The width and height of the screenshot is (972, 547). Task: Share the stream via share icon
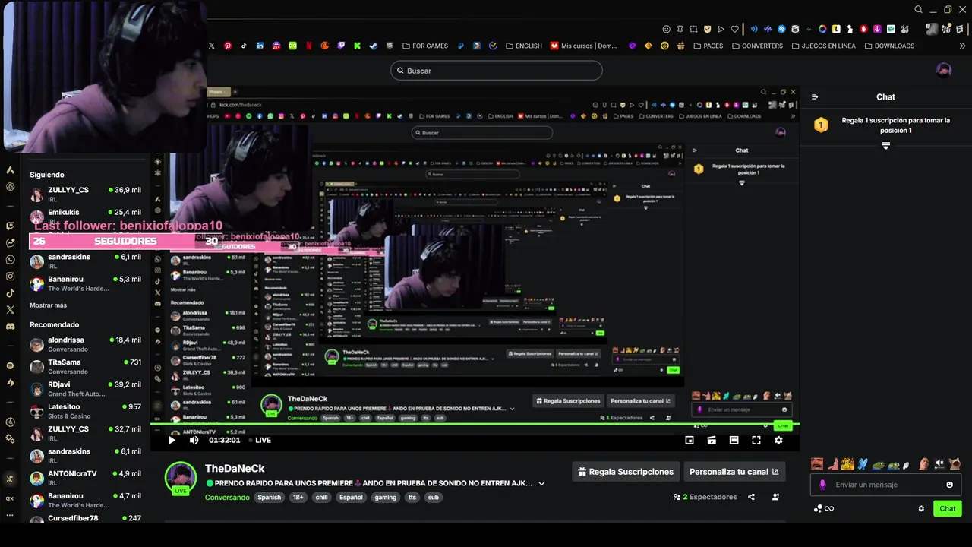(x=751, y=497)
